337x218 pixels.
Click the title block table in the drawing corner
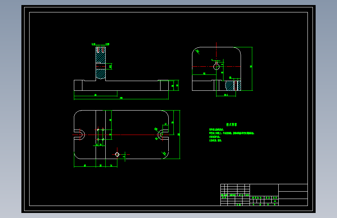(264, 195)
